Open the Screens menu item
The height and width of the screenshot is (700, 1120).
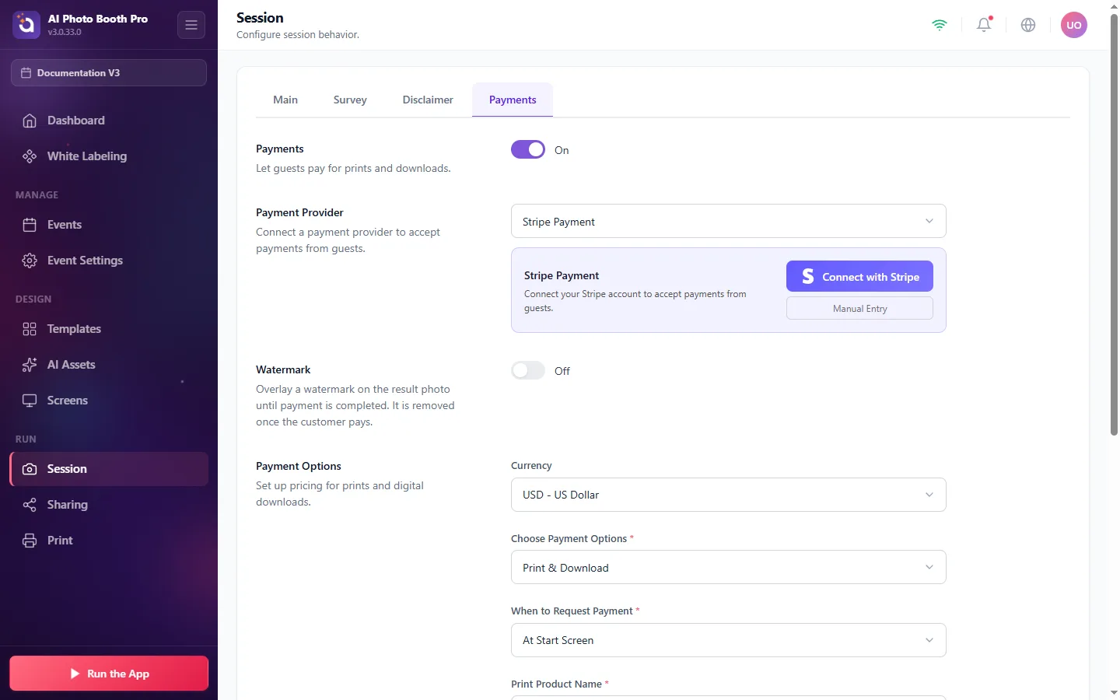[109, 401]
